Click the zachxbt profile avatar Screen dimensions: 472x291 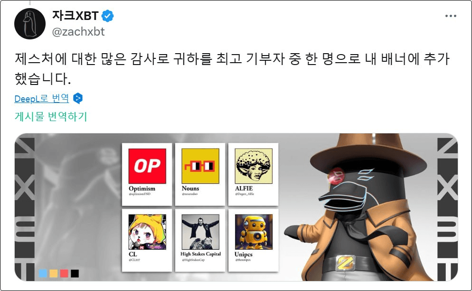(x=30, y=23)
